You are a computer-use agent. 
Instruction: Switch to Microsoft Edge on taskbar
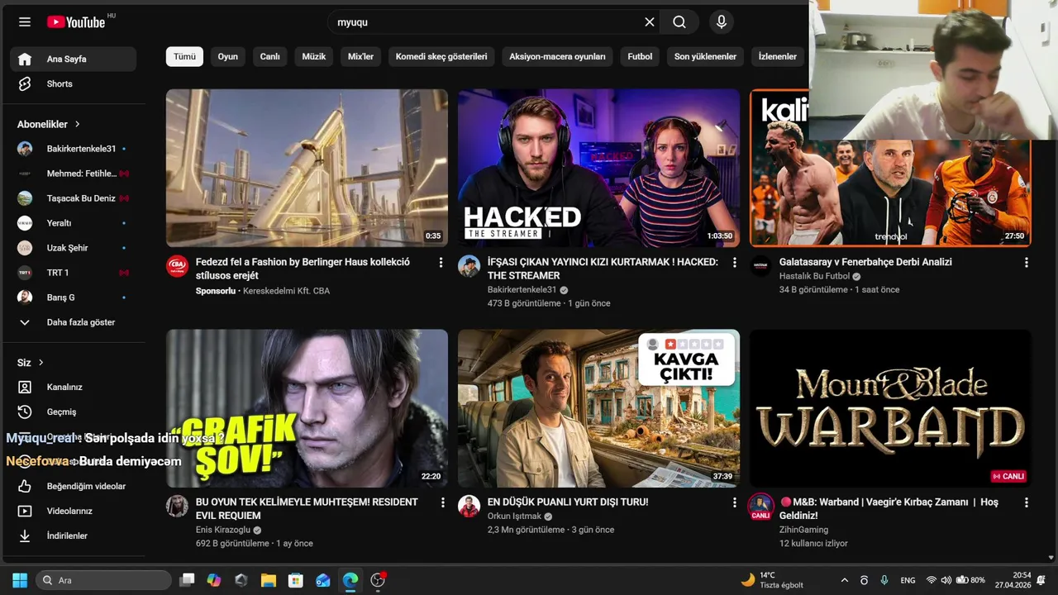pyautogui.click(x=350, y=580)
